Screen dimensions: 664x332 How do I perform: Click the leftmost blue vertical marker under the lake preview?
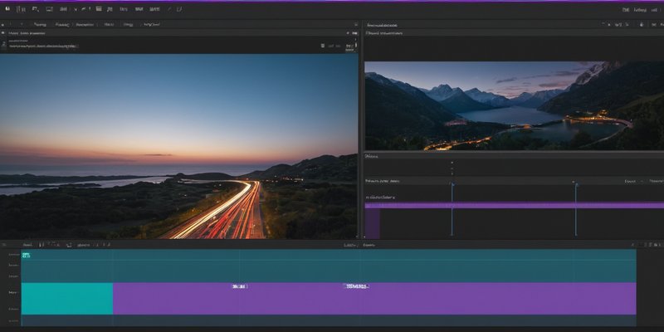(452, 209)
